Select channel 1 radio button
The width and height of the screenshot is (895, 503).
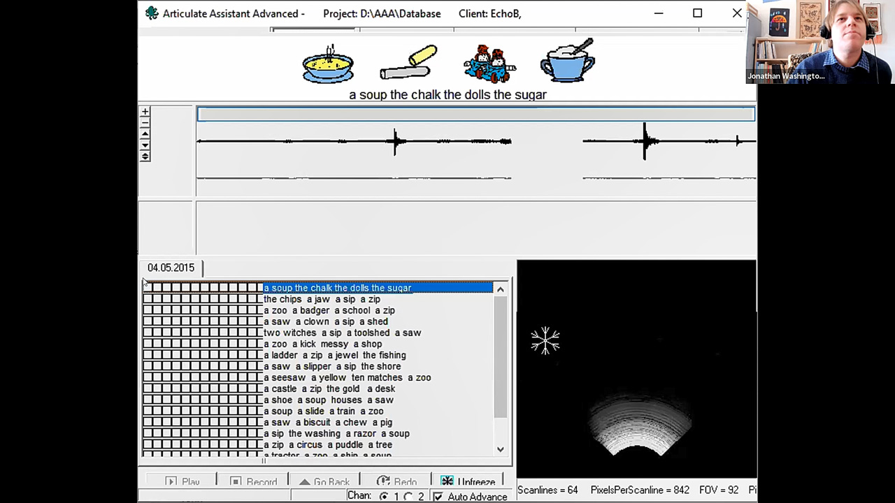click(x=384, y=497)
